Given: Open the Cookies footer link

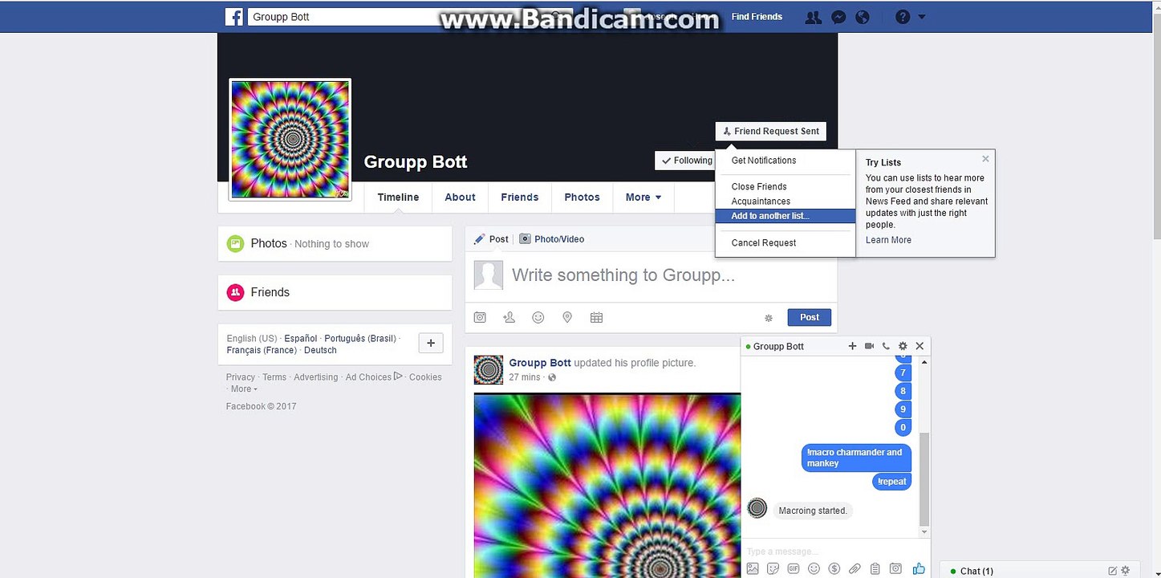Looking at the screenshot, I should coord(425,377).
